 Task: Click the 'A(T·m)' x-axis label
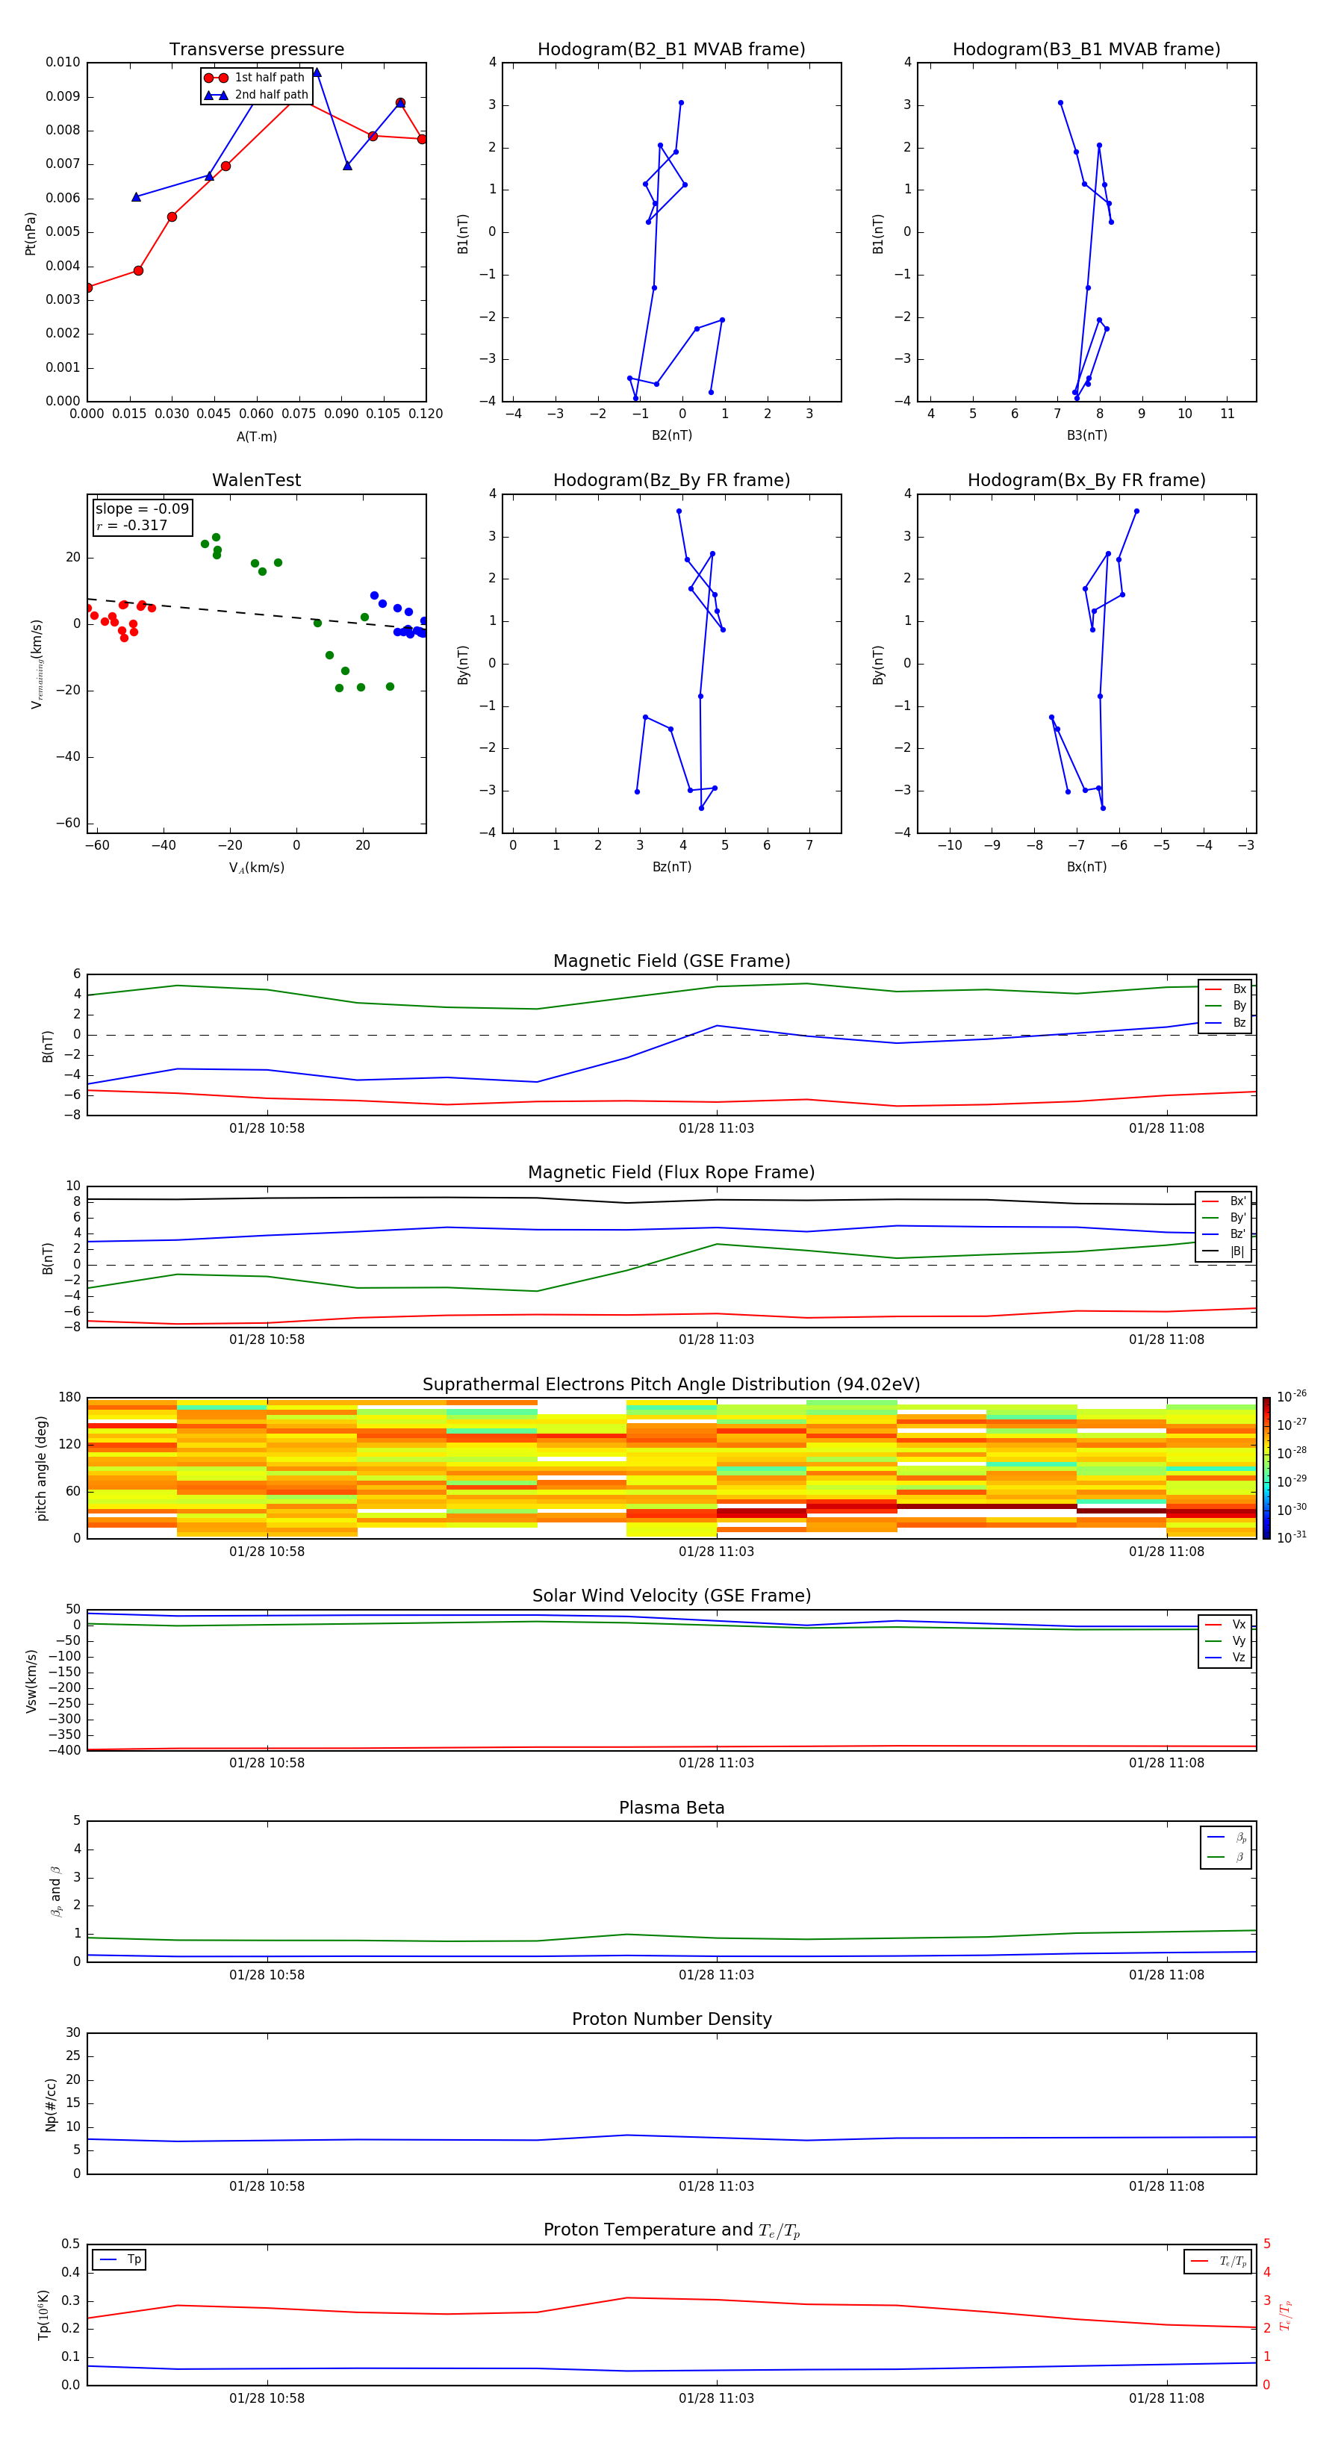(256, 437)
